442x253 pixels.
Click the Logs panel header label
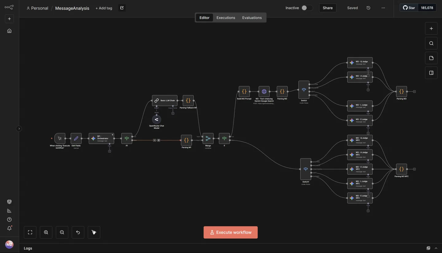28,248
